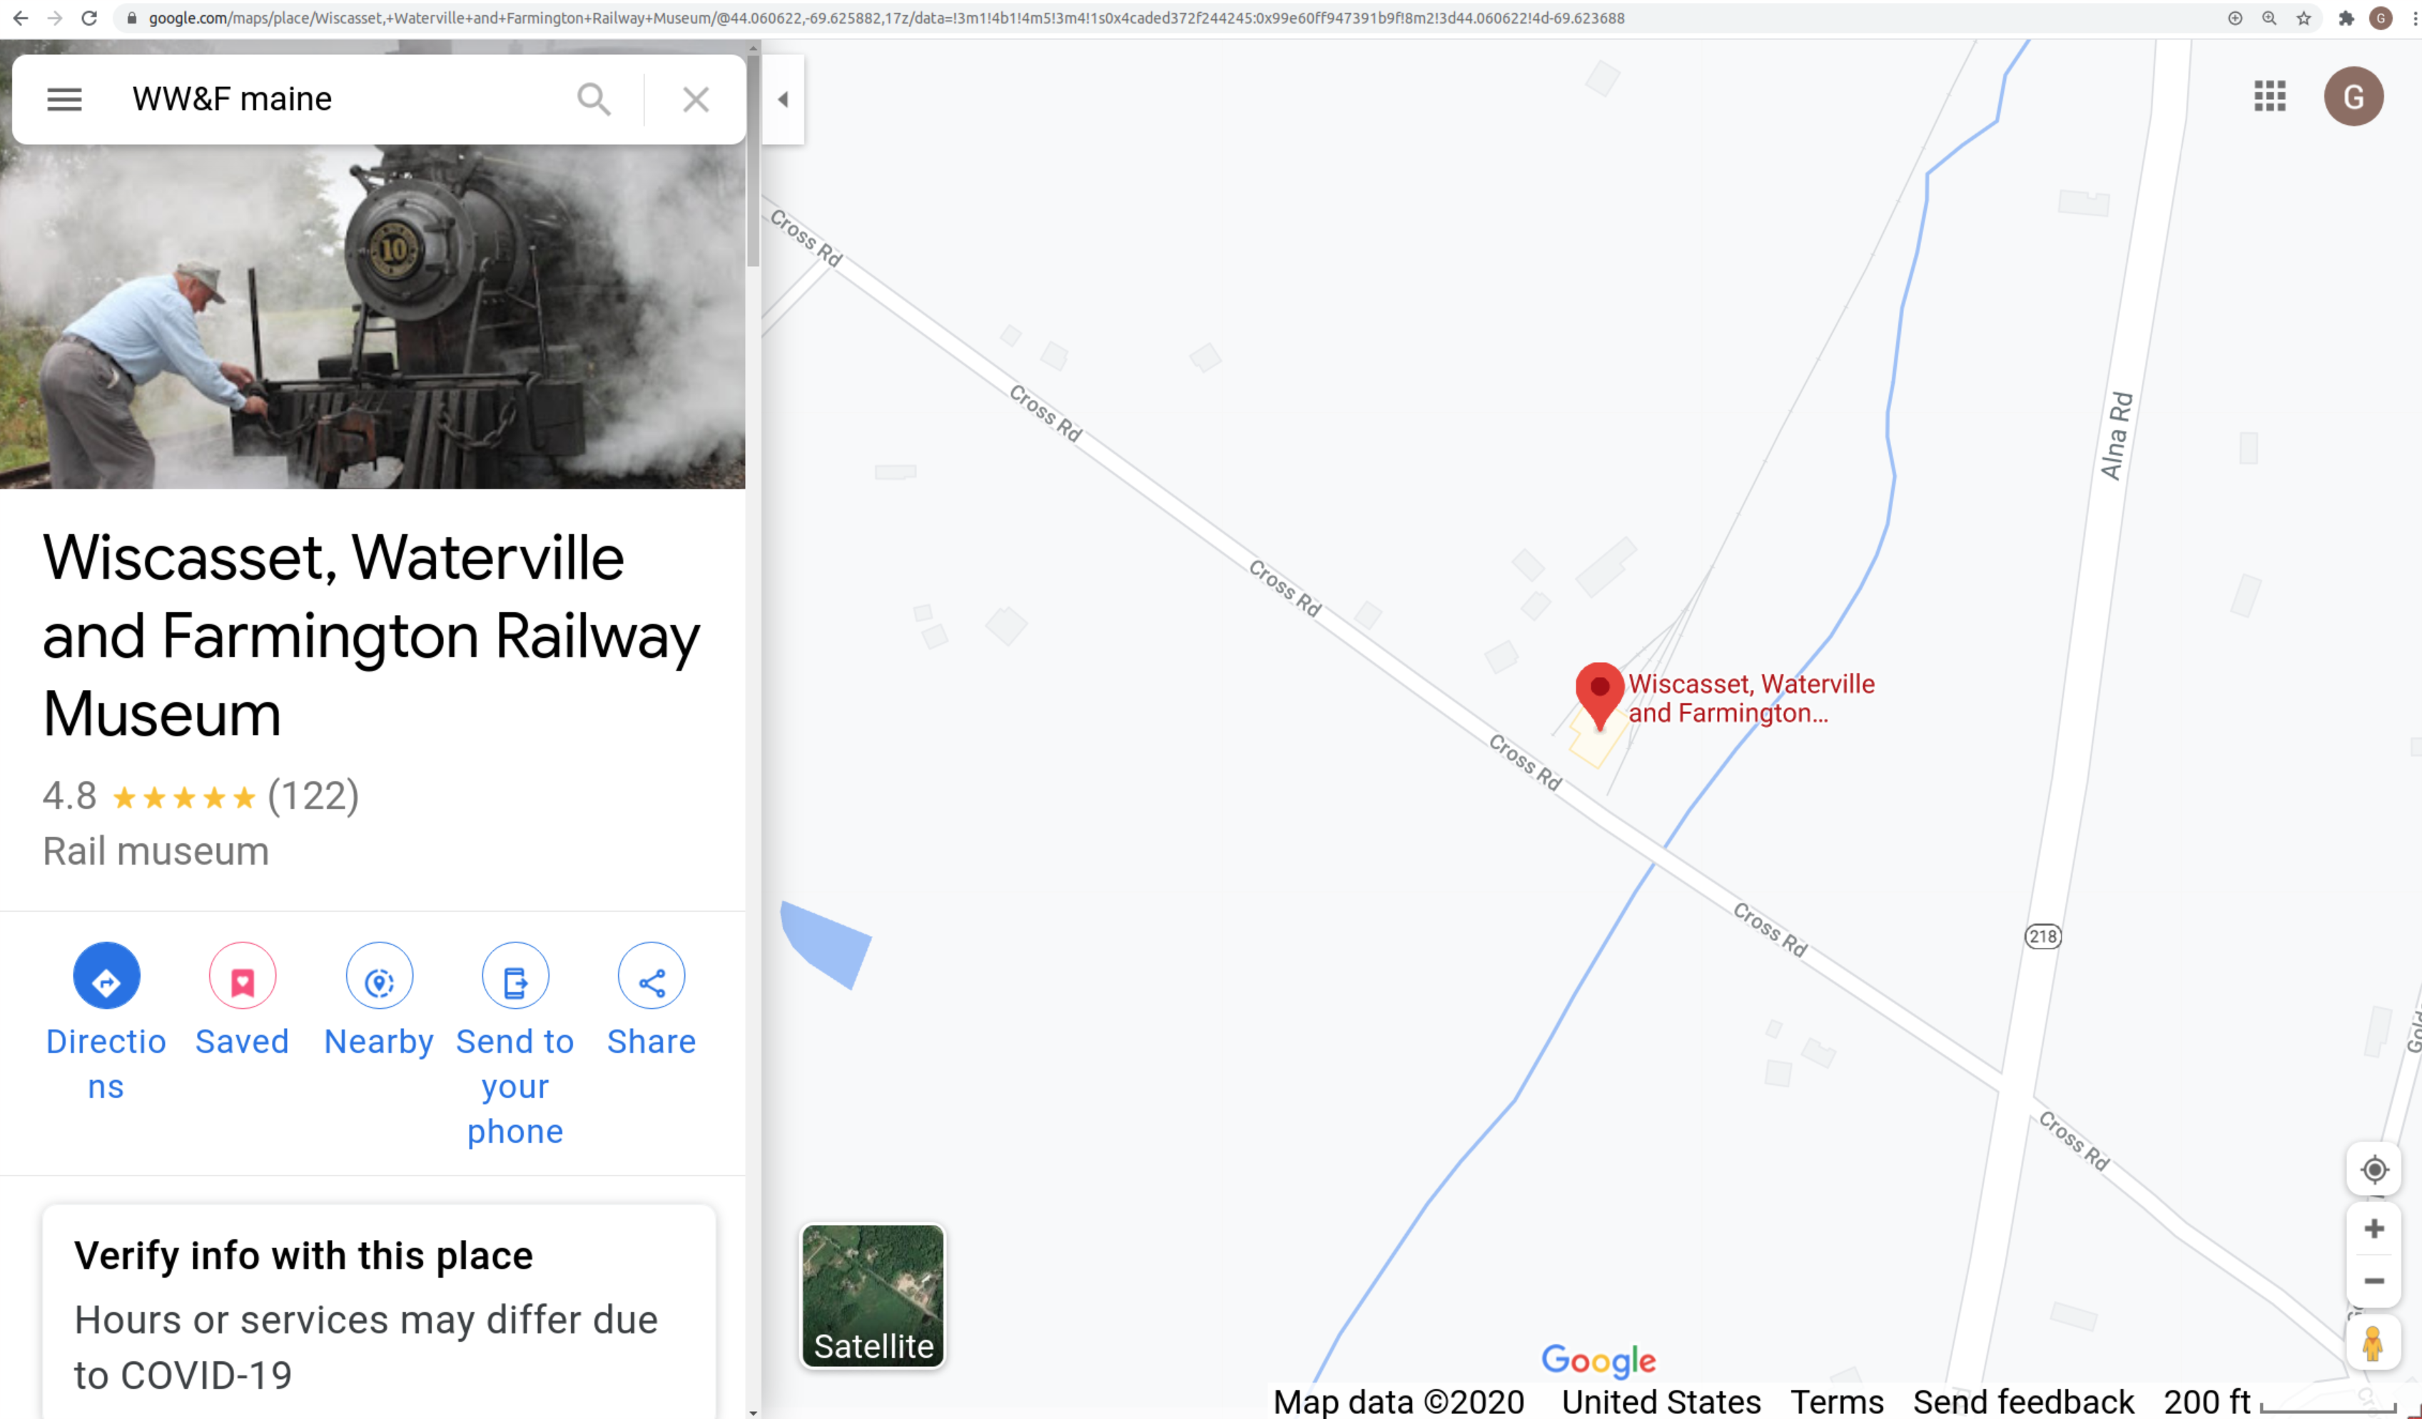Open the Google apps grid

click(2269, 96)
